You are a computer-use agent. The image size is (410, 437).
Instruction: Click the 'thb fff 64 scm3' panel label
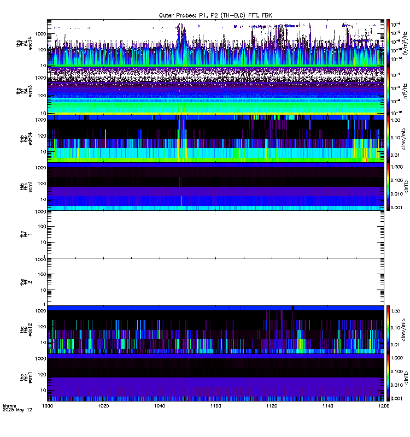coord(24,91)
